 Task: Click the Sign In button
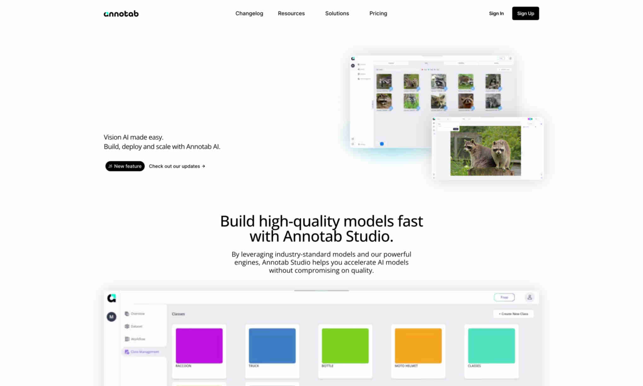tap(496, 13)
